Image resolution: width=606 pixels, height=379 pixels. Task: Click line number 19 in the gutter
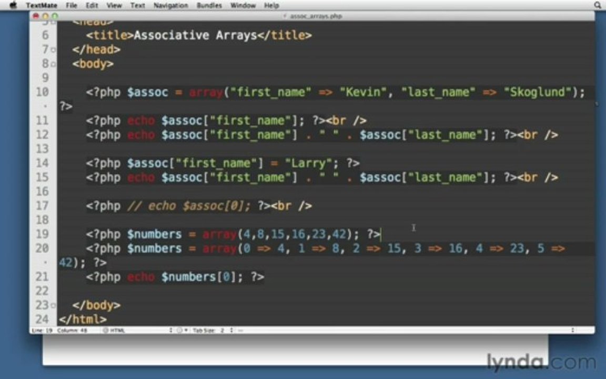coord(42,234)
